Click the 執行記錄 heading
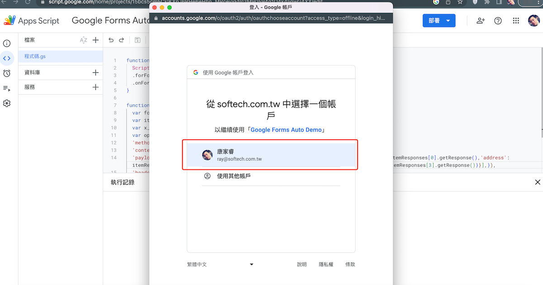 tap(123, 182)
